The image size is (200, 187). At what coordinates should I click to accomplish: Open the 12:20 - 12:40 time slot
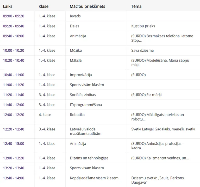point(14,129)
